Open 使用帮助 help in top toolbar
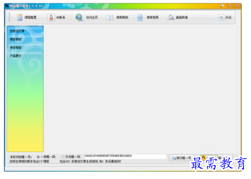The height and width of the screenshot is (179, 251). (x=117, y=17)
